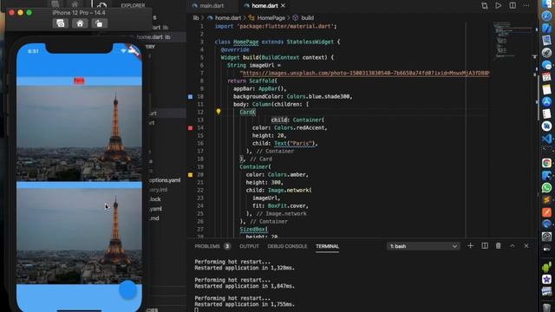Open Trash from the dock
555x312 pixels.
pyautogui.click(x=547, y=307)
